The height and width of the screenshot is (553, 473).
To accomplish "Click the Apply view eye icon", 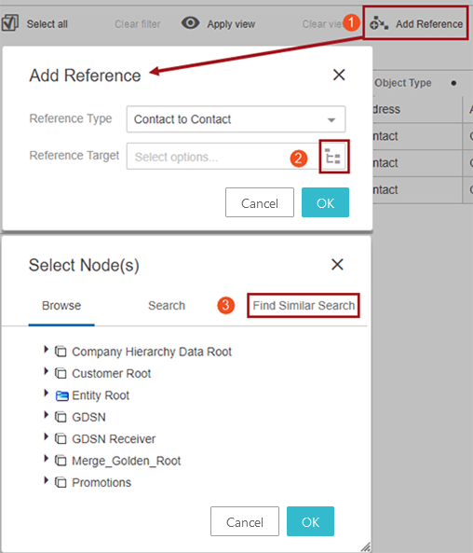I will point(190,23).
